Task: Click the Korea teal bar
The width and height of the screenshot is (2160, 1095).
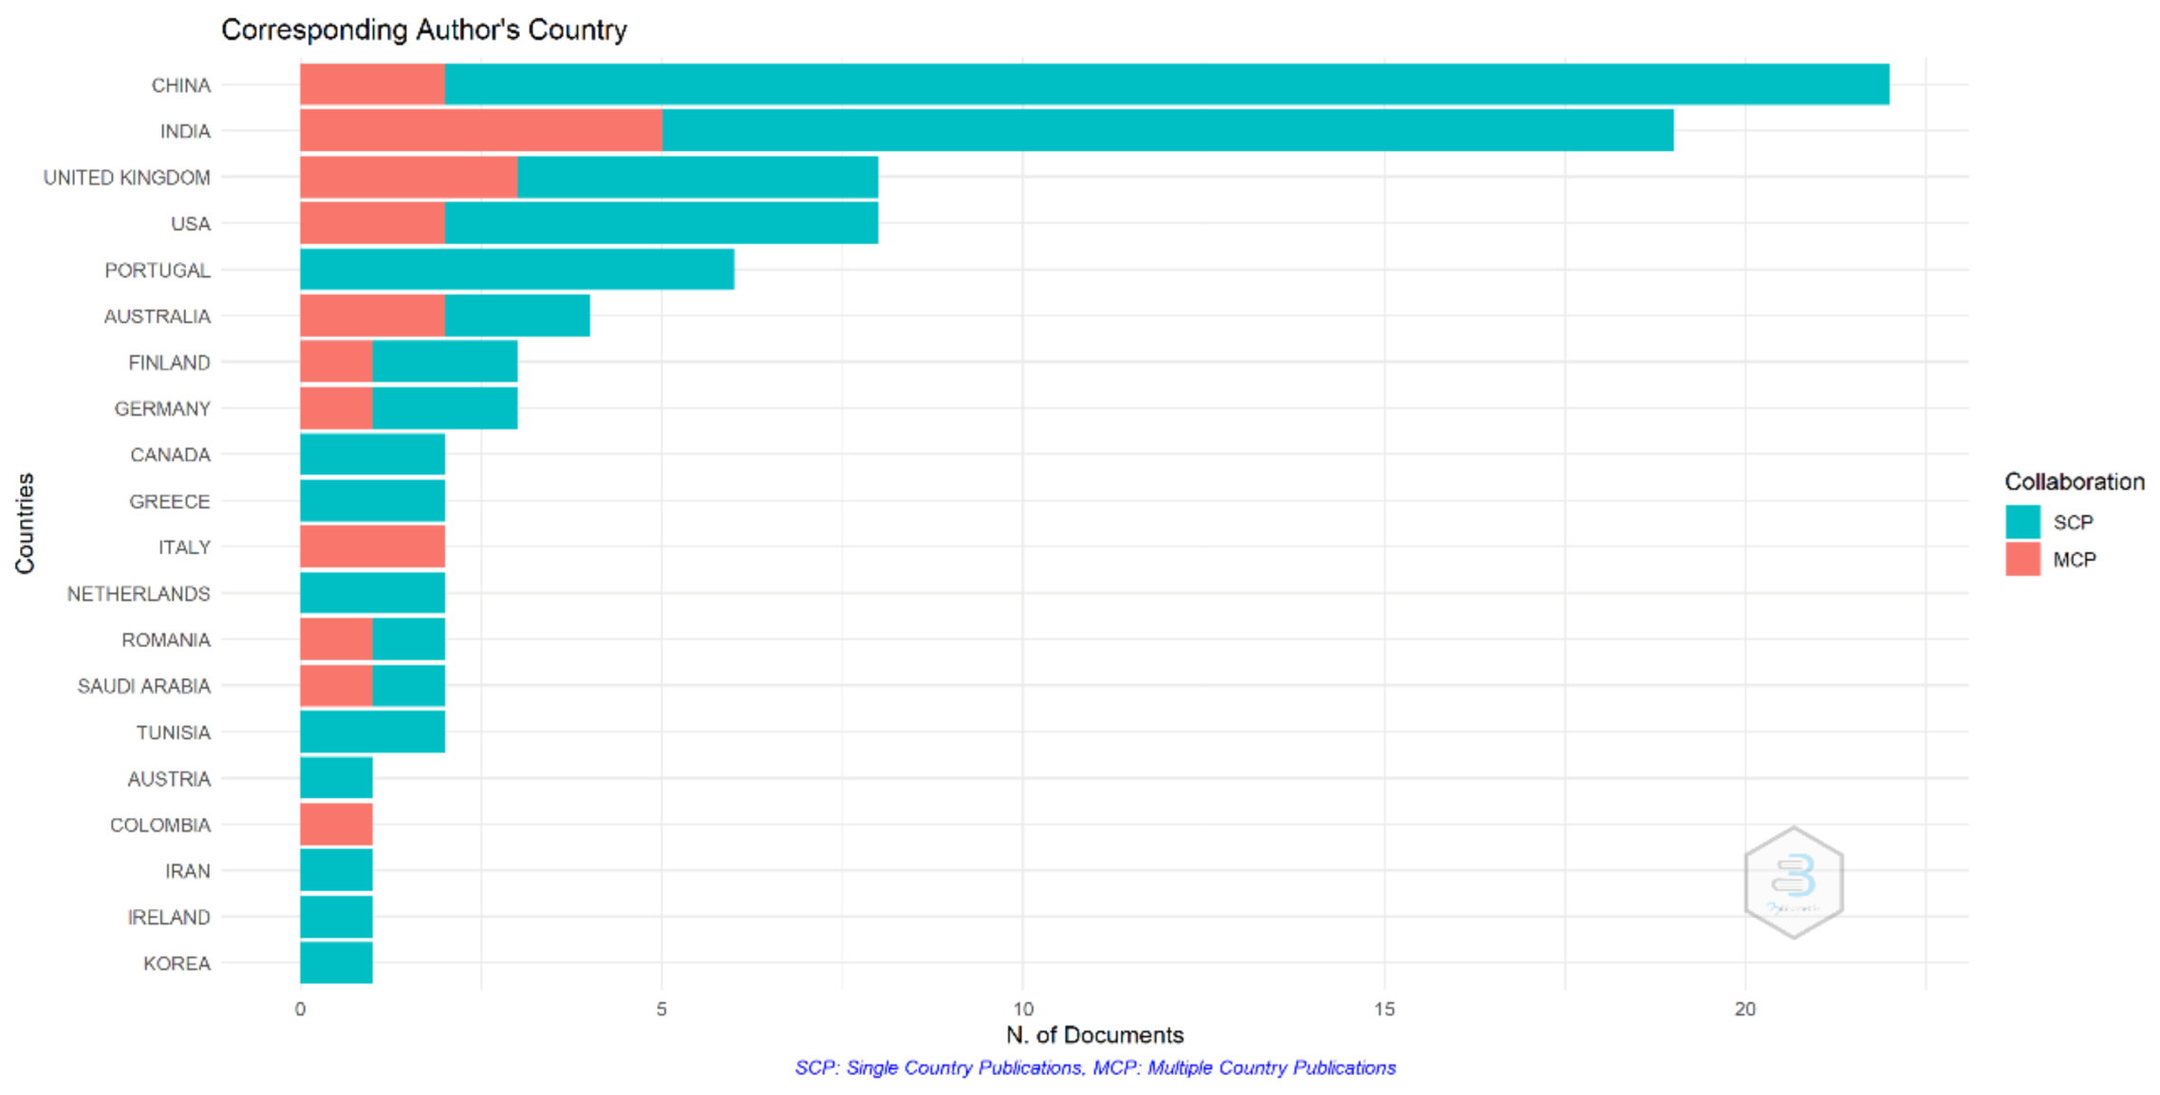Action: [336, 963]
